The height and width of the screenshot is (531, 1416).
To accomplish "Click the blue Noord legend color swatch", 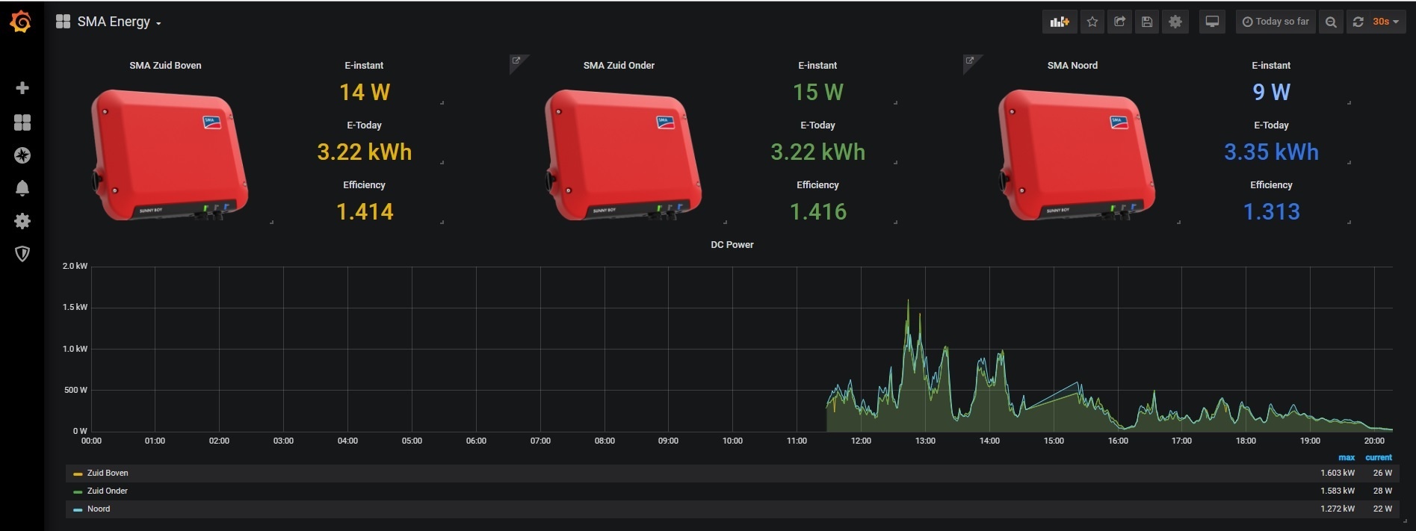I will click(78, 509).
